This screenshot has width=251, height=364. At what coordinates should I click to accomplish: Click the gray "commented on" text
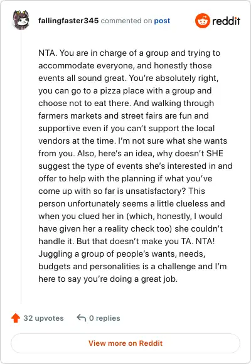pos(126,21)
